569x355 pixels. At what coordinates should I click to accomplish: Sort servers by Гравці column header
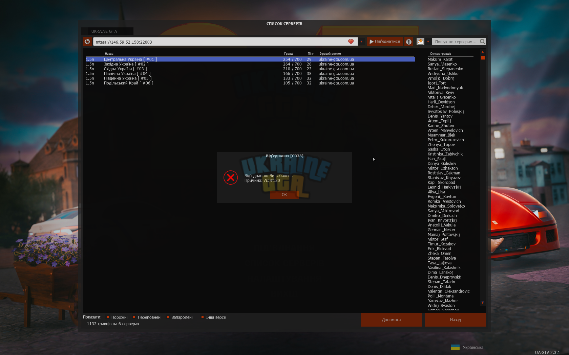[289, 54]
